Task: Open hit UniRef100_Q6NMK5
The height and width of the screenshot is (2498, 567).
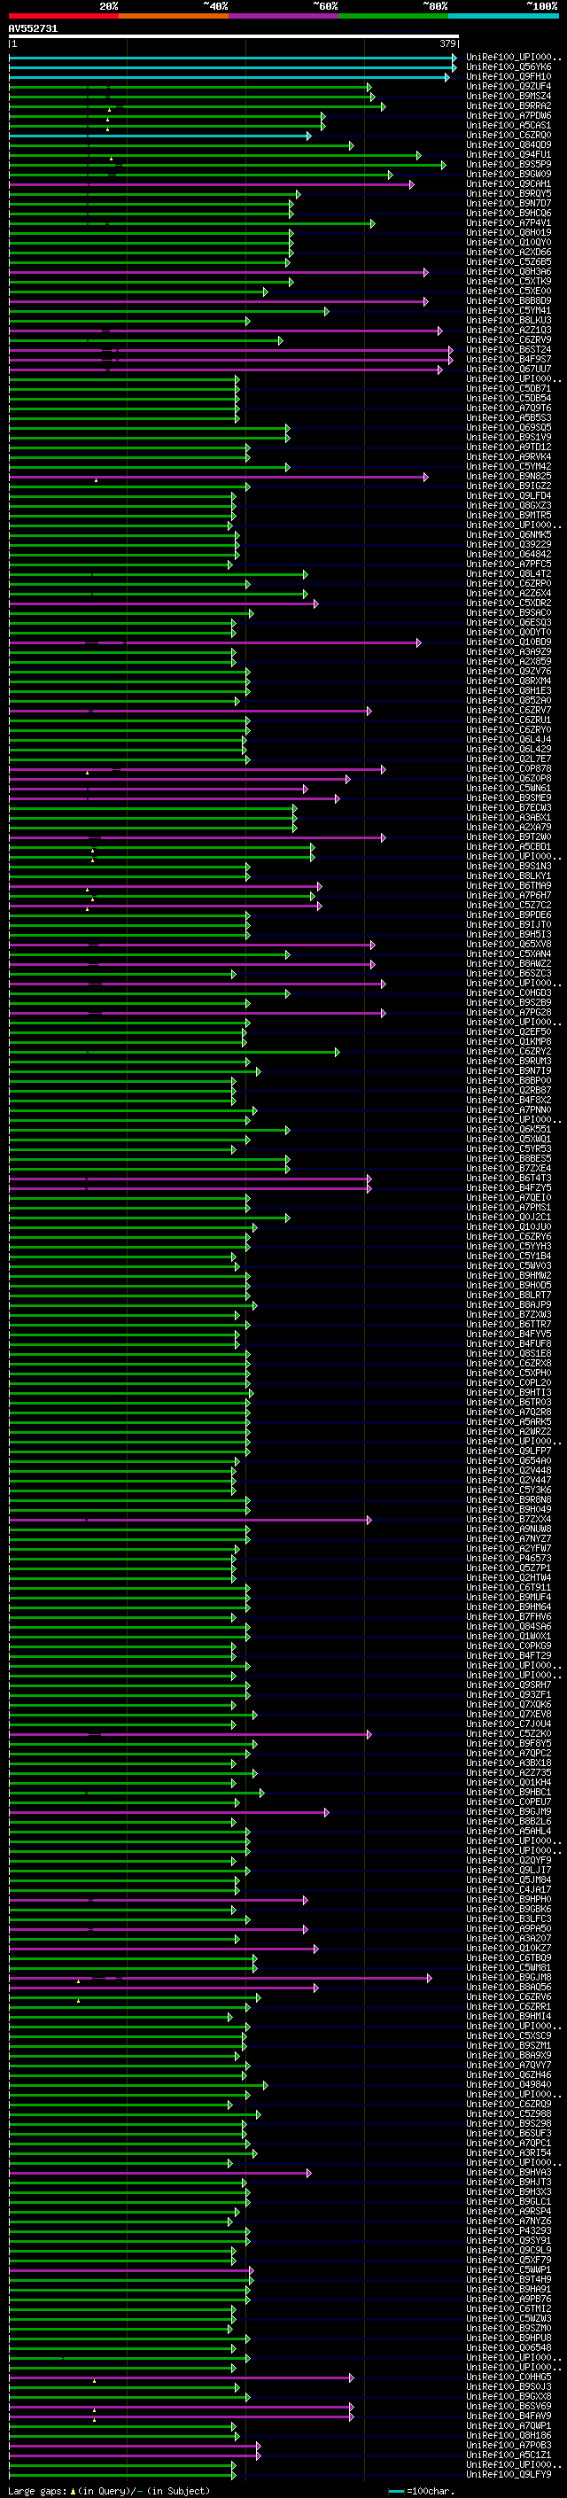Action: (508, 534)
